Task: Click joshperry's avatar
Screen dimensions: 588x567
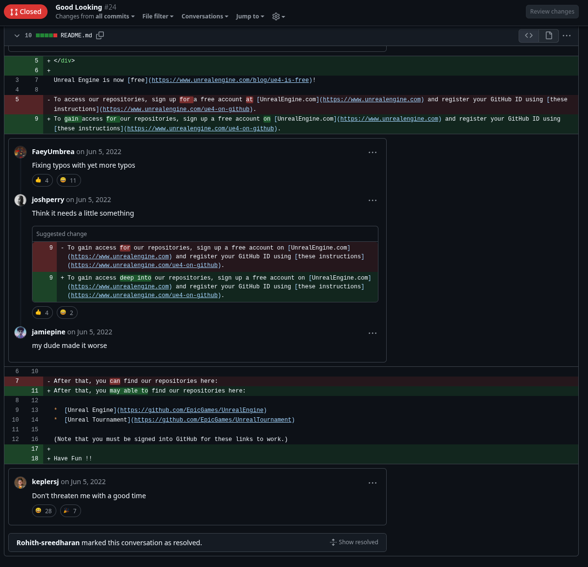Action: point(20,200)
